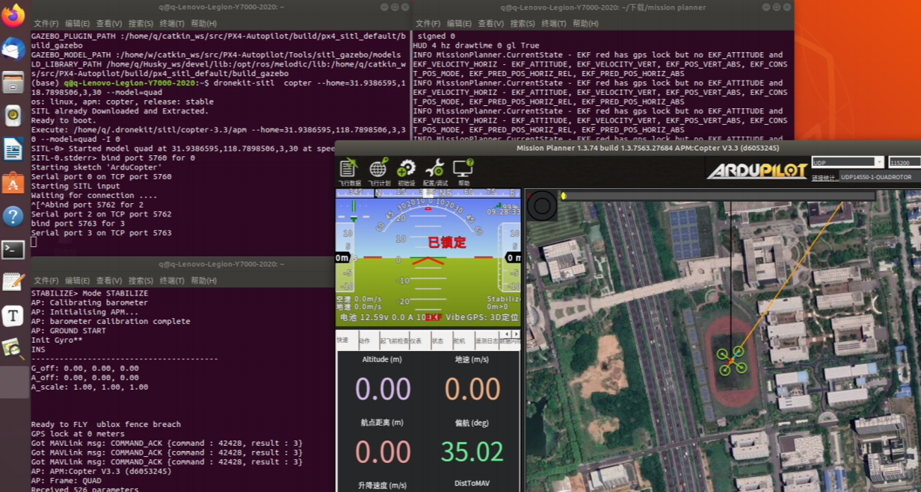
Task: Open Ubuntu Software from the dock
Action: tap(13, 183)
